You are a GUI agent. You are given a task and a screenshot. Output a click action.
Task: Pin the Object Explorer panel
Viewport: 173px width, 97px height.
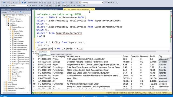(x=28, y=9)
